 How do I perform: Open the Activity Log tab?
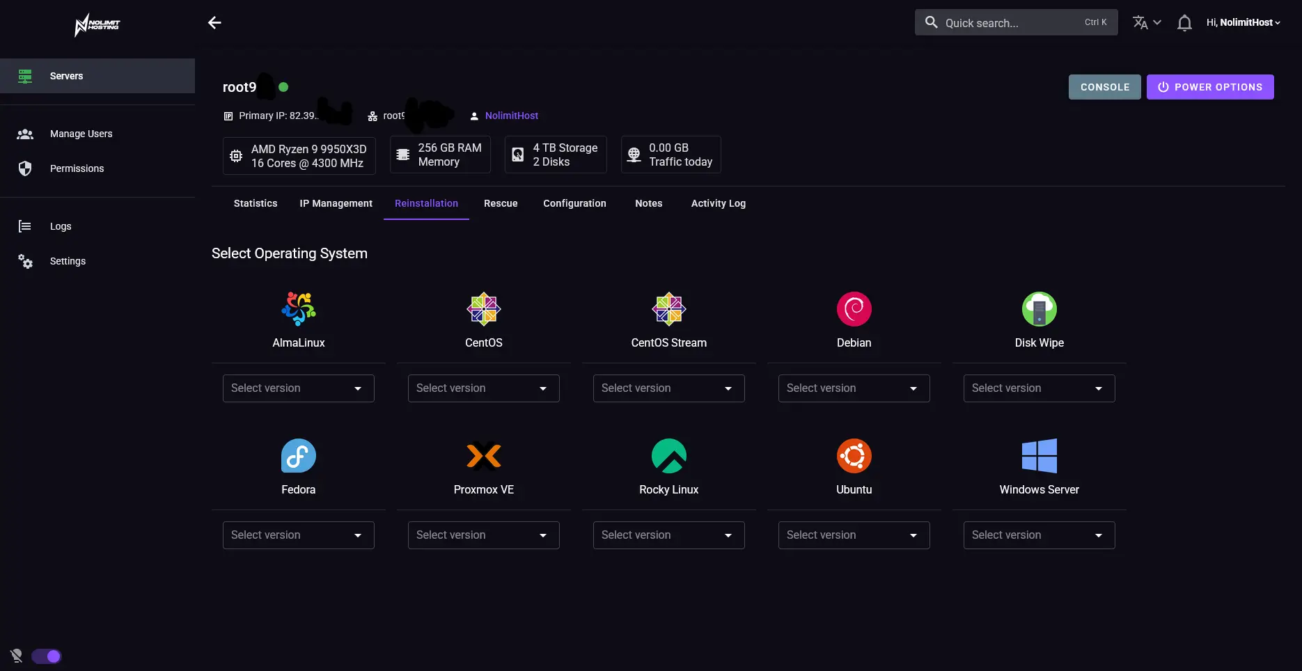coord(719,203)
